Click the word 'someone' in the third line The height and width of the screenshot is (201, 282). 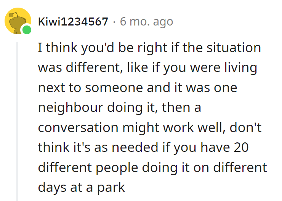(x=114, y=88)
